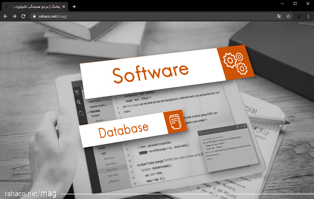Click the extension icon beside the bookmark star
Viewport: 314px width, 199px height.
(x=299, y=16)
